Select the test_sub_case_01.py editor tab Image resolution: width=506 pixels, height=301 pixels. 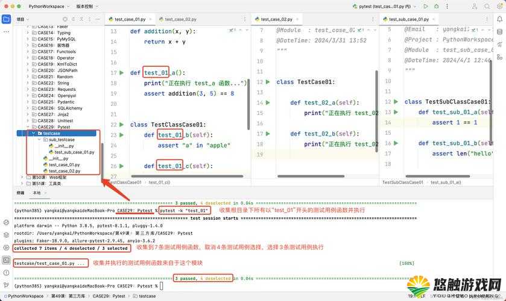[408, 19]
